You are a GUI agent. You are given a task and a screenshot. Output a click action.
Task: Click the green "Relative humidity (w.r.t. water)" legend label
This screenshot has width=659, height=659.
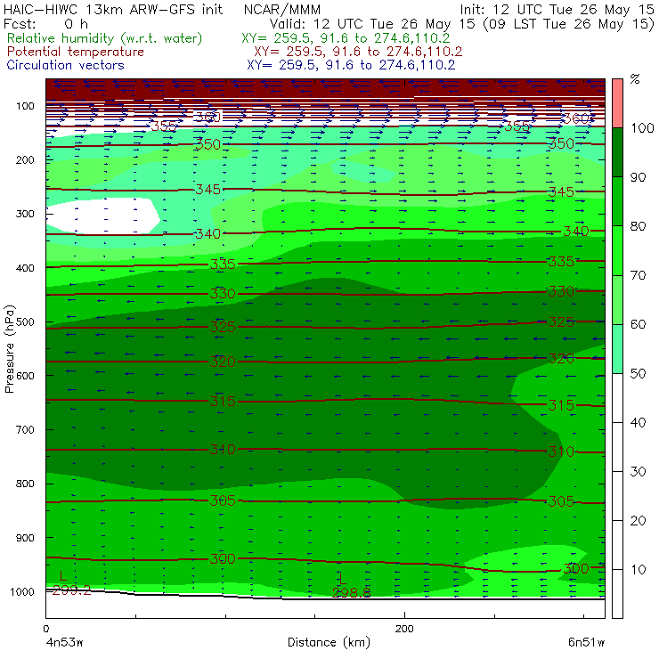[x=105, y=38]
